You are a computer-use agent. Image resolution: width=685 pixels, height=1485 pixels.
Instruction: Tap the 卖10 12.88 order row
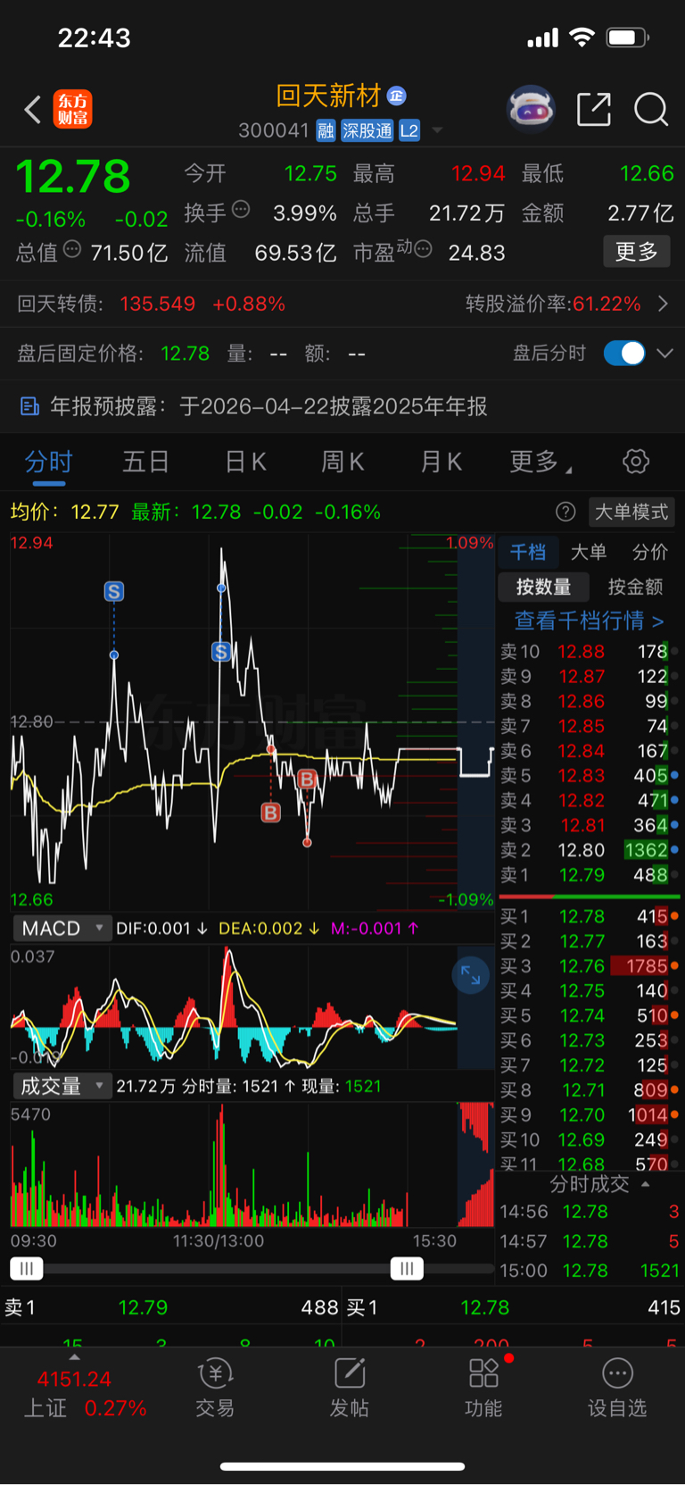589,652
